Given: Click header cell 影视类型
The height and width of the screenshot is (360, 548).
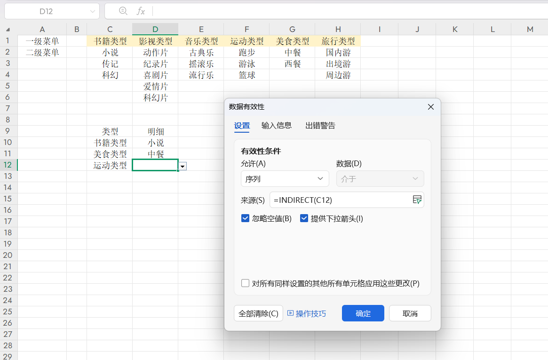Looking at the screenshot, I should pyautogui.click(x=155, y=41).
